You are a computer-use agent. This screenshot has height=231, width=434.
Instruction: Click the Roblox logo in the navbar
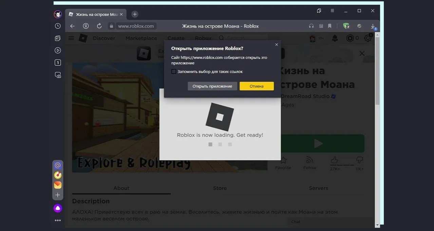(83, 38)
